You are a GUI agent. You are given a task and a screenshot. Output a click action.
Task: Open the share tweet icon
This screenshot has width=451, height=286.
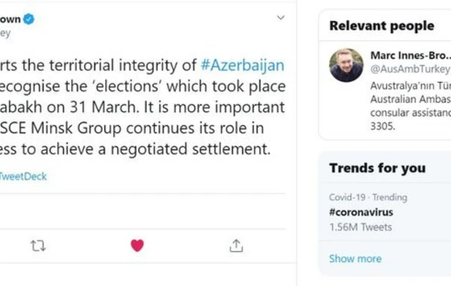[x=236, y=245]
